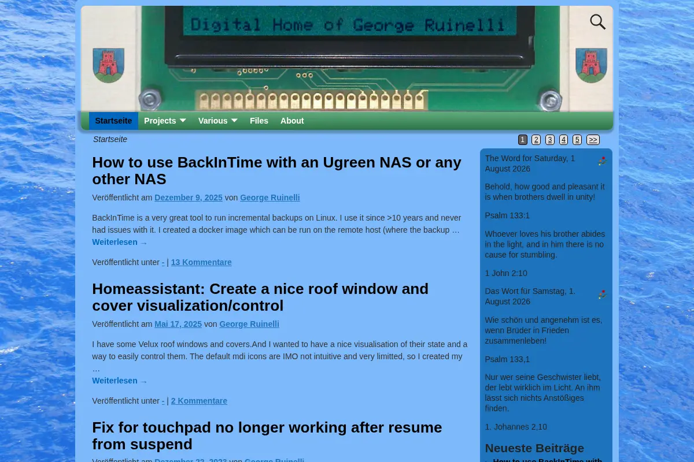Open date link Mai 17, 2025
This screenshot has width=694, height=462.
pyautogui.click(x=178, y=324)
